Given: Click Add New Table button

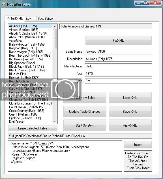Looking at the screenshot, I should coord(85,98).
